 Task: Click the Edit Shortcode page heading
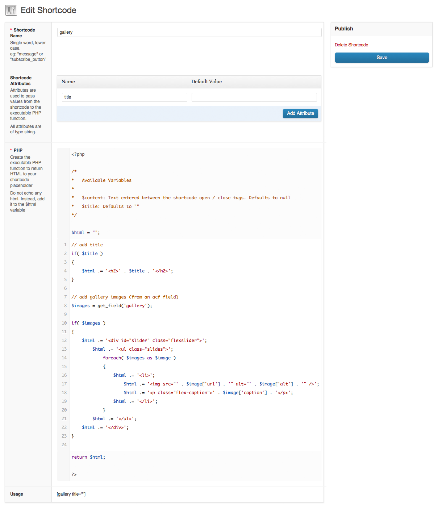pyautogui.click(x=49, y=10)
